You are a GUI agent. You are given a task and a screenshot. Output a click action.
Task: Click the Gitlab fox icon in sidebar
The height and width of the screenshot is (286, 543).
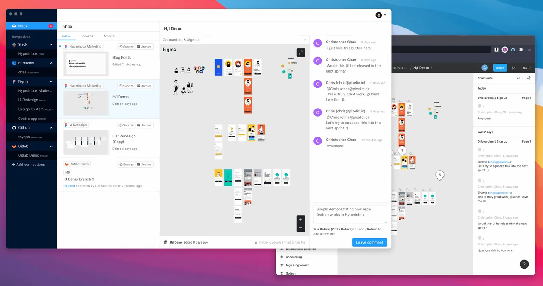(14, 146)
